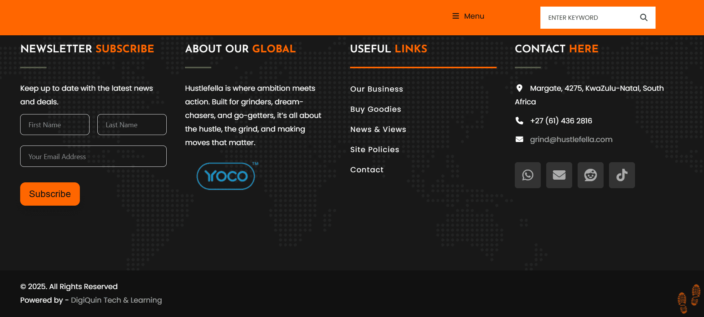
Task: Open the Reddit social icon
Action: (590, 175)
